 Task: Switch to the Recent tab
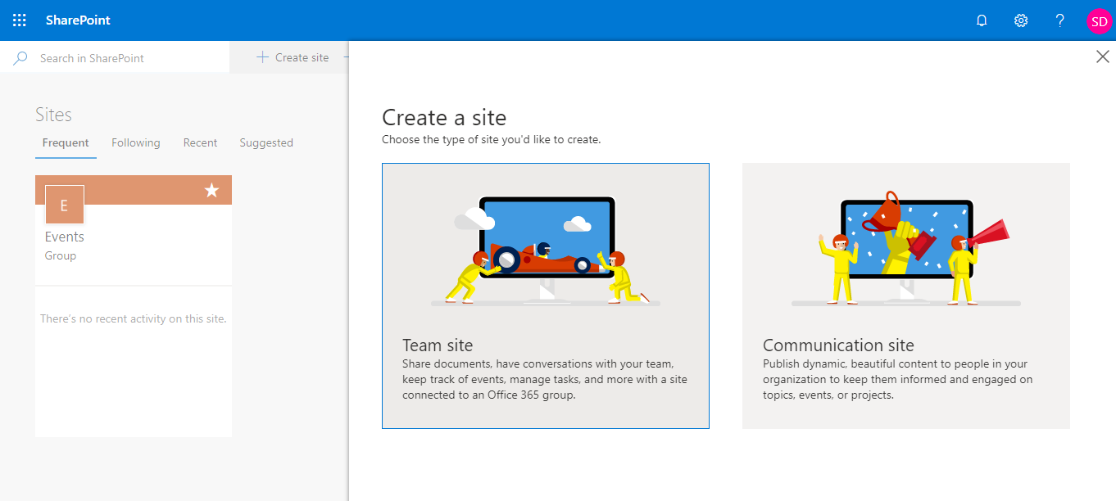point(200,142)
